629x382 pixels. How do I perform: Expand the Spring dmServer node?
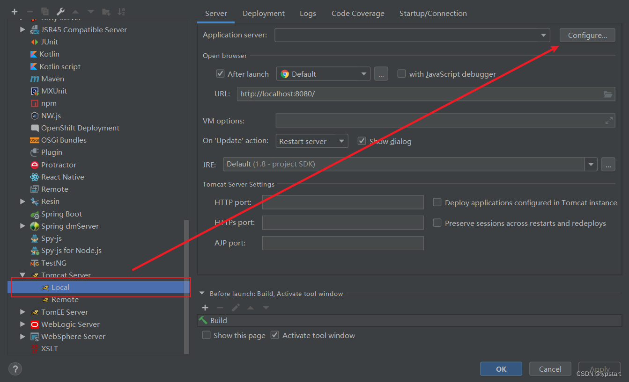pos(22,226)
